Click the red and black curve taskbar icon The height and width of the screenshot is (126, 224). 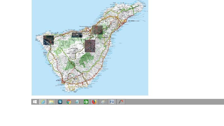[121, 102]
